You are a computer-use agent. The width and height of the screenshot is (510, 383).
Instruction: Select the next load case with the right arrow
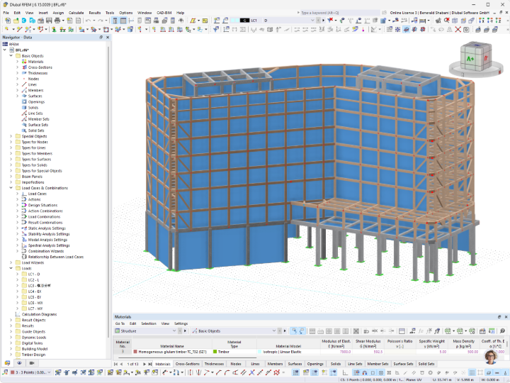(323, 20)
